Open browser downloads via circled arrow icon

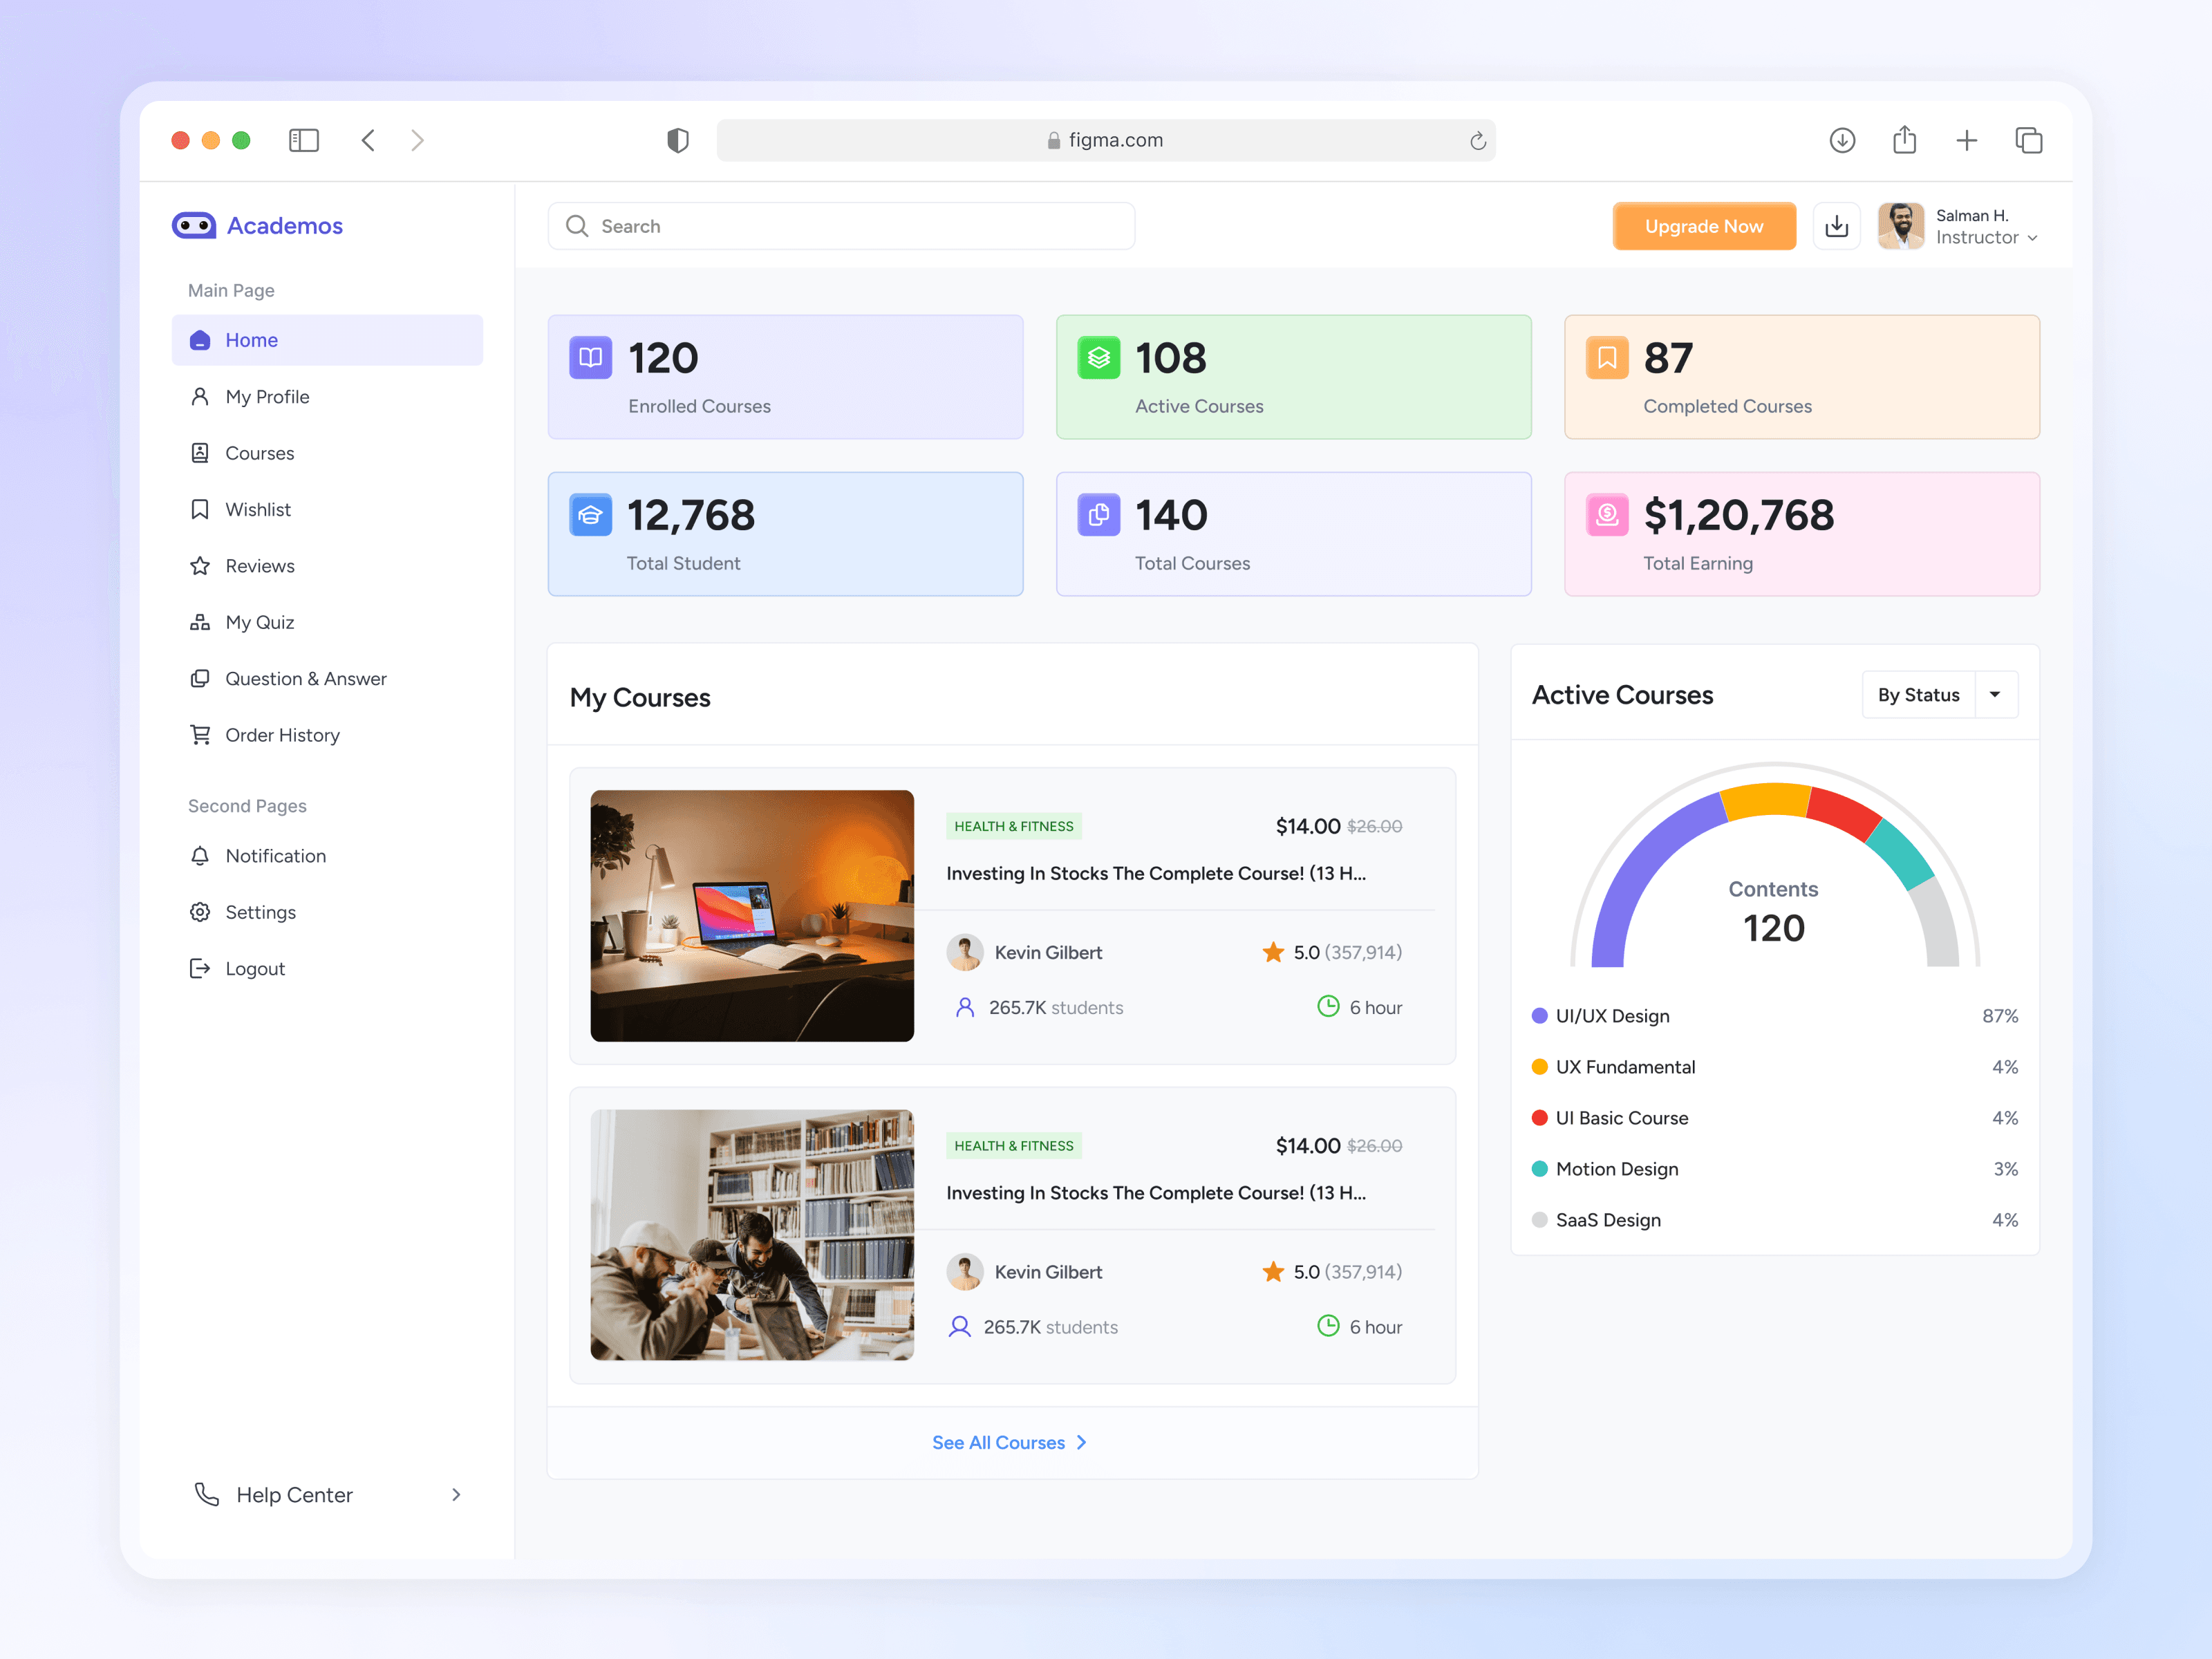1842,140
